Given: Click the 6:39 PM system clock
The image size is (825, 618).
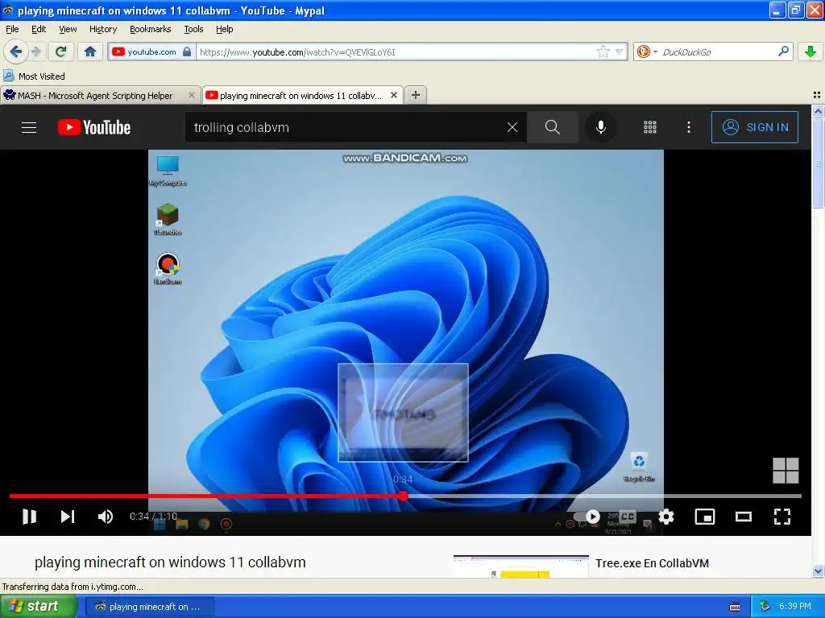Looking at the screenshot, I should tap(794, 607).
